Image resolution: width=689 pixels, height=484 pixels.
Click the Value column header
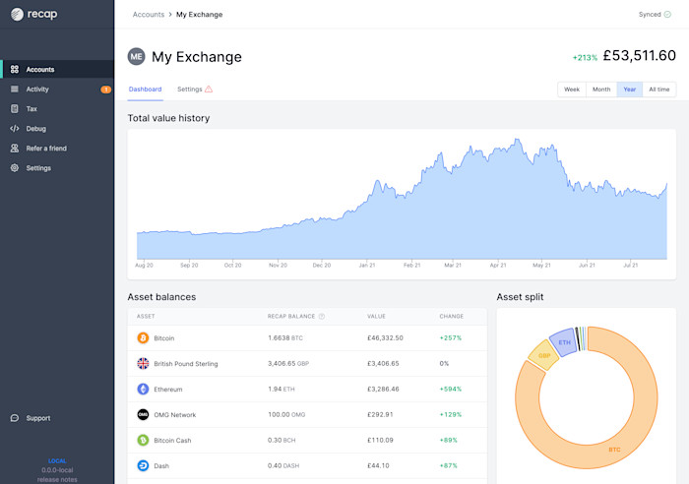click(x=376, y=316)
